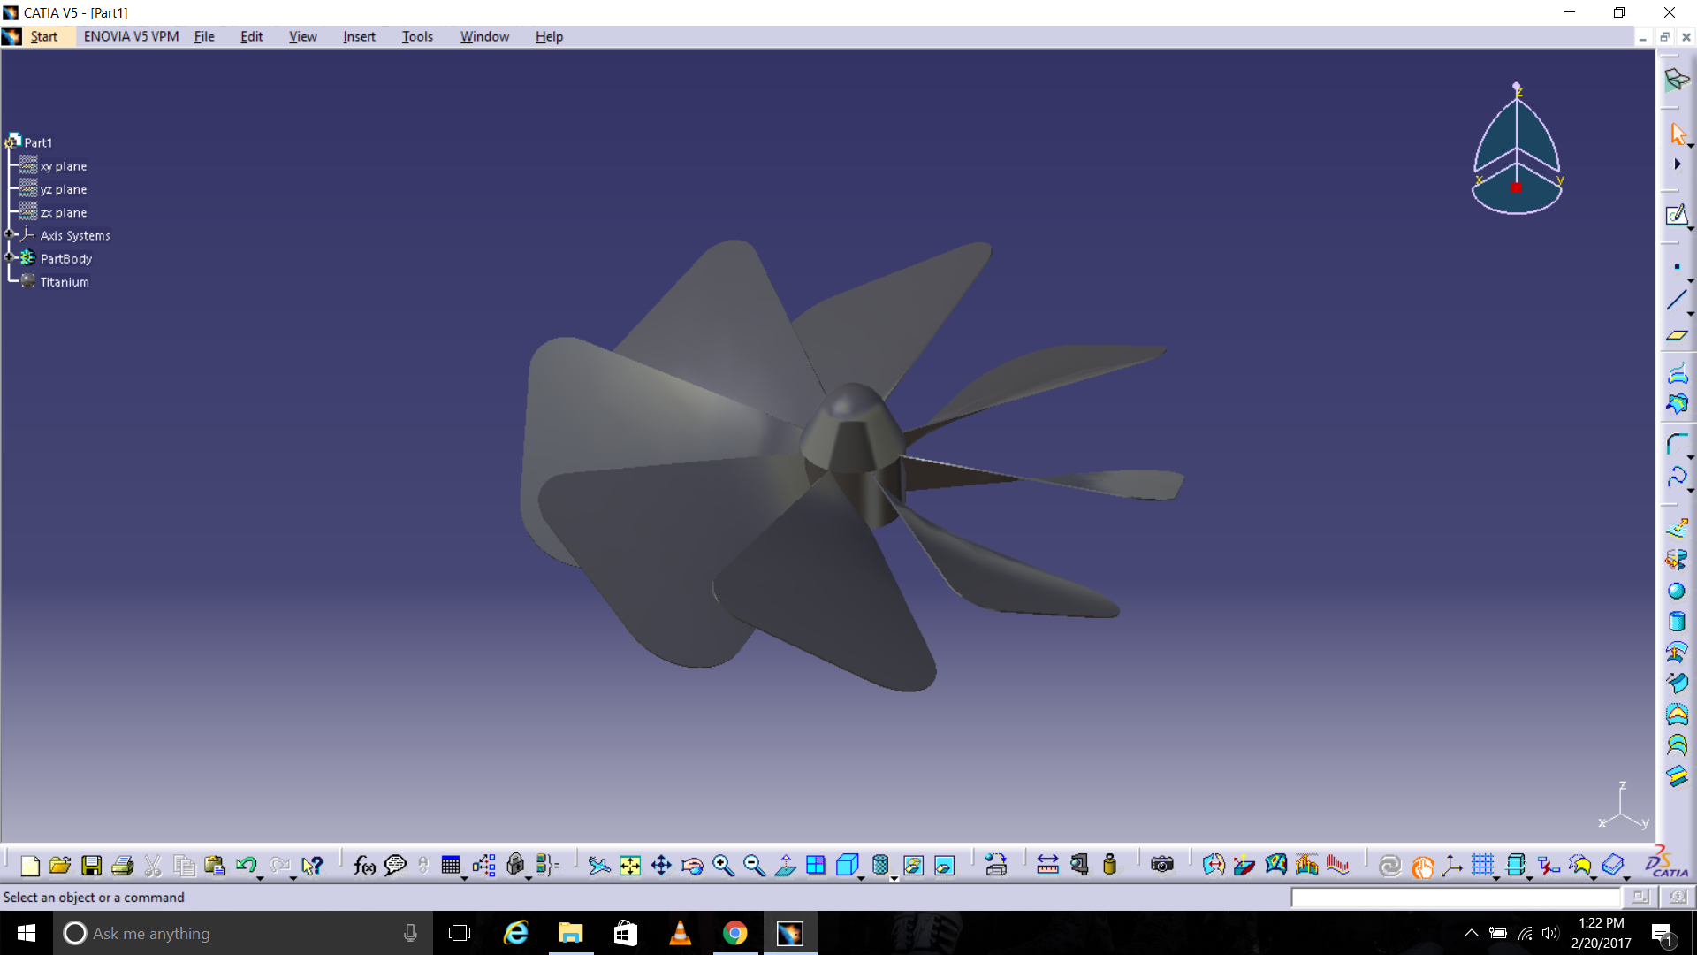The width and height of the screenshot is (1697, 955).
Task: Select zx plane in the tree
Action: pyautogui.click(x=64, y=212)
